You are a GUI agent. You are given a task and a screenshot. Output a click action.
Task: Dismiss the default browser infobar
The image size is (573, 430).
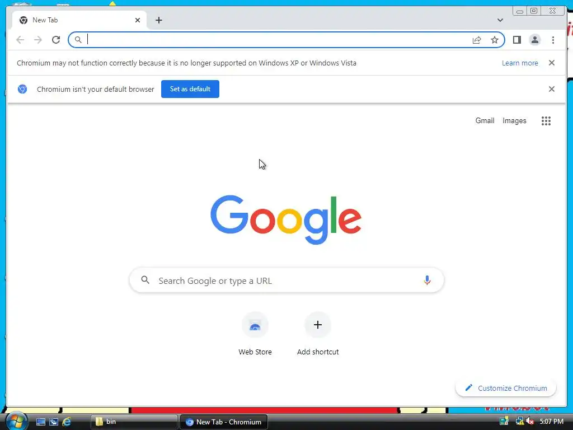(551, 89)
